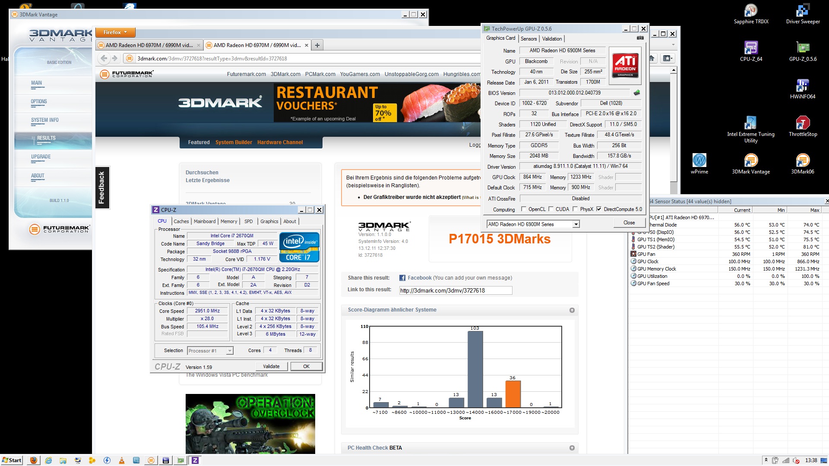829x466 pixels.
Task: Open the SPD tab in CPU-Z
Action: [x=248, y=221]
